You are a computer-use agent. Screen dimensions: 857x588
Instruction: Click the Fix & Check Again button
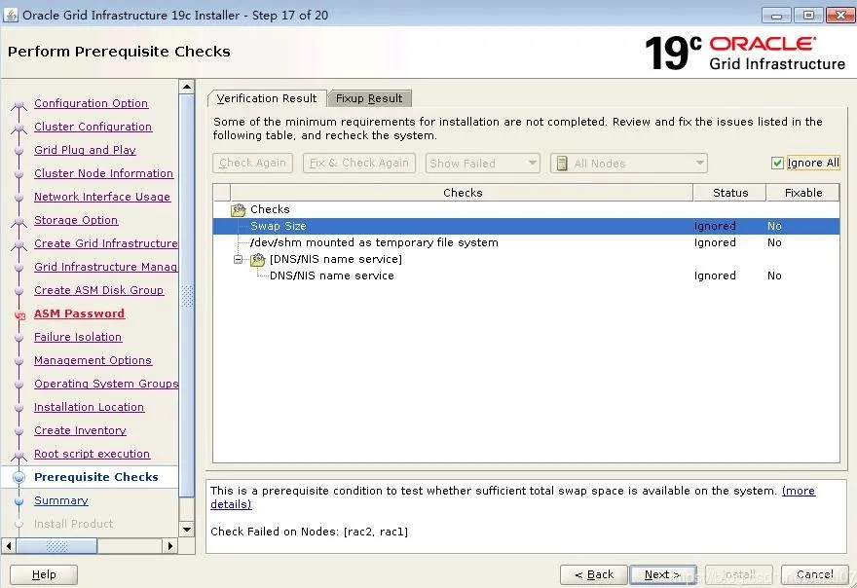(x=359, y=163)
